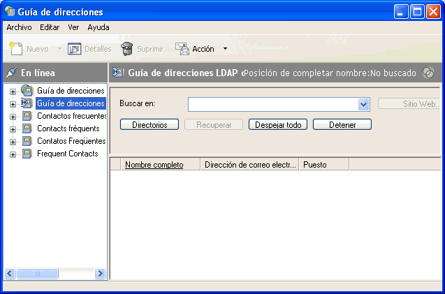
Task: Click the Directorios button
Action: coord(149,124)
